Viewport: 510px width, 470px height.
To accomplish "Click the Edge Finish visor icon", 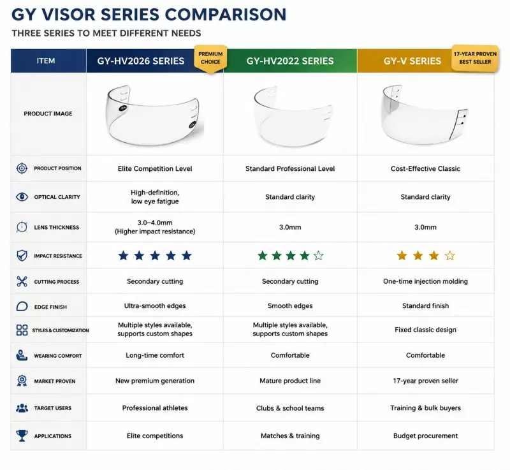I will (22, 306).
